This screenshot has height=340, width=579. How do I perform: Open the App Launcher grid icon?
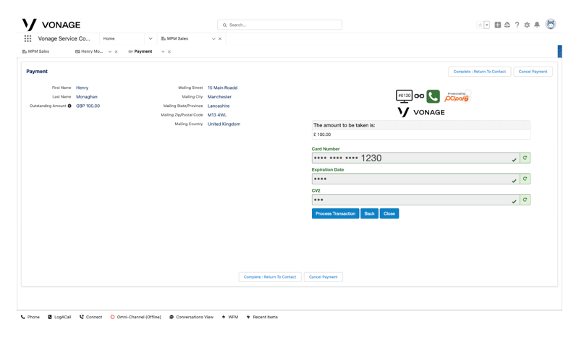click(28, 38)
